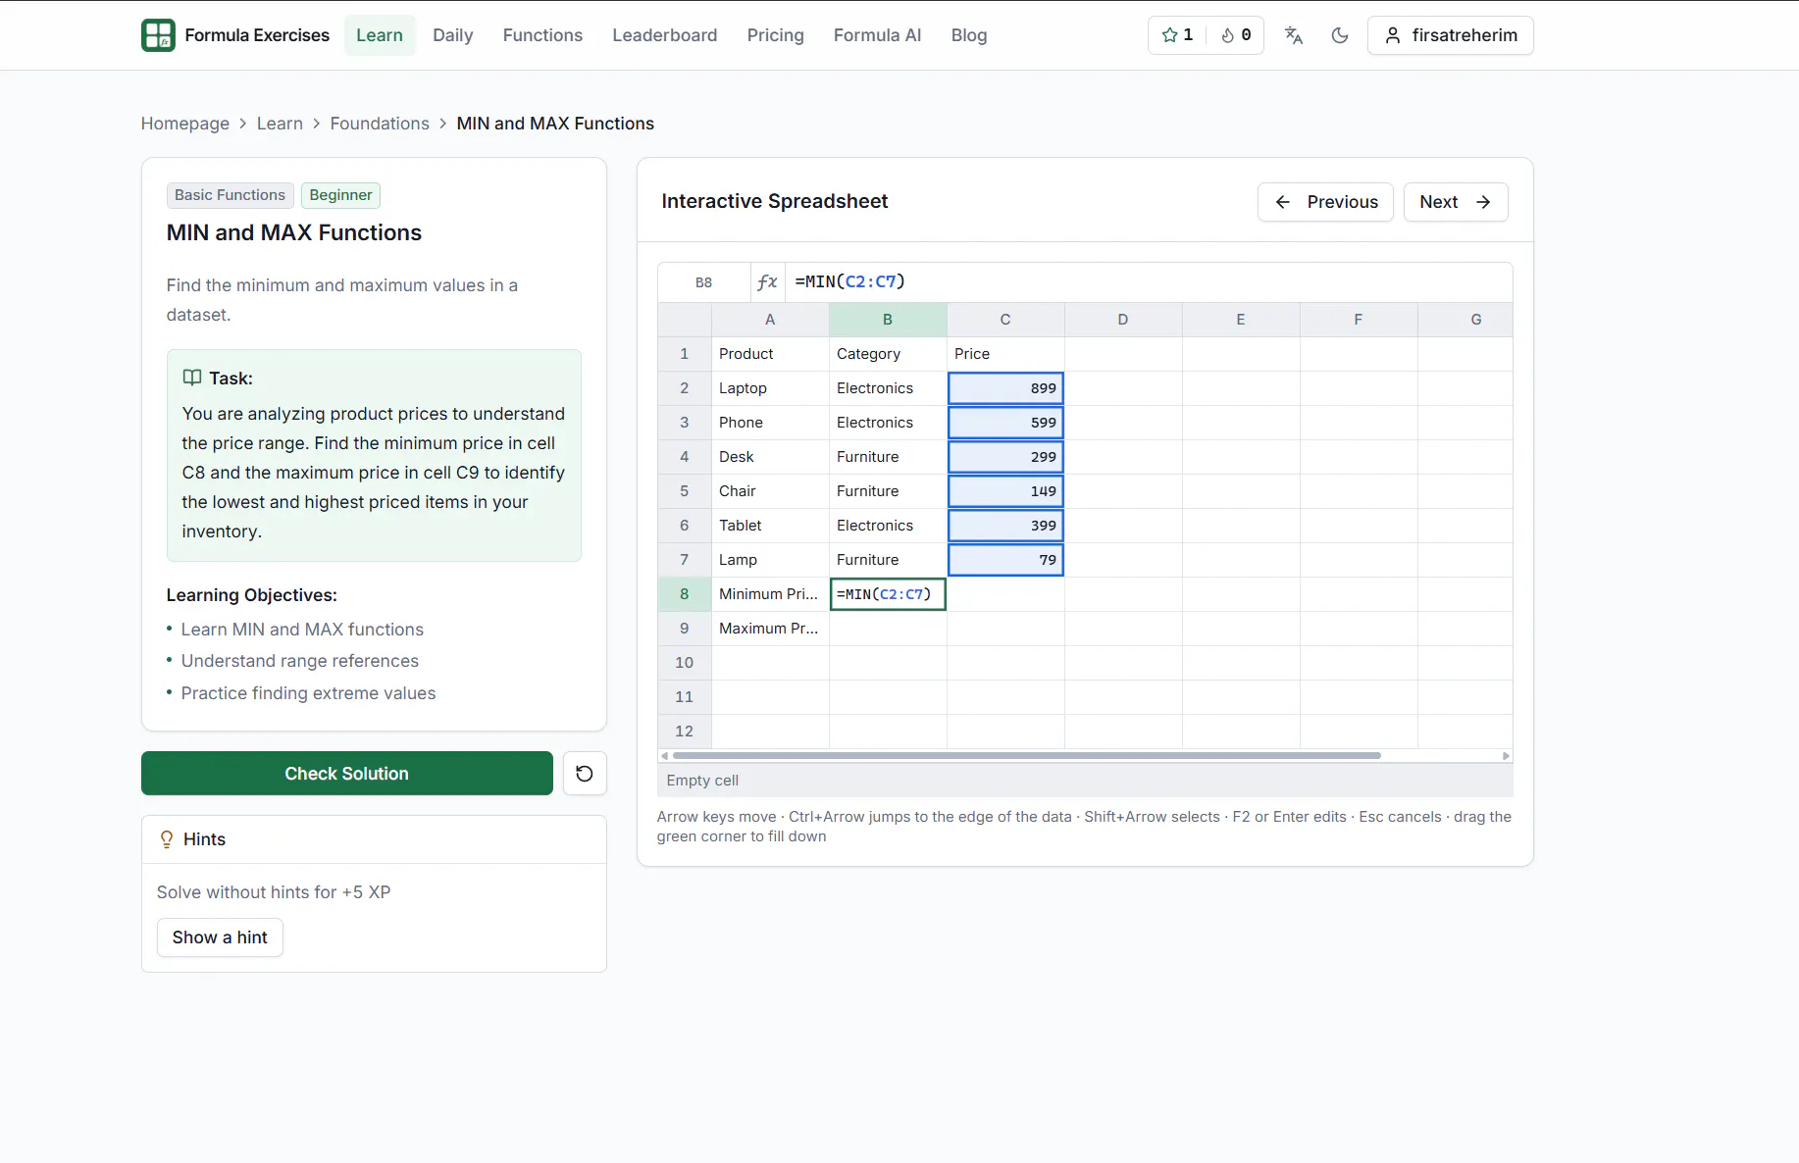Click the B8 cell name box

pyautogui.click(x=704, y=282)
